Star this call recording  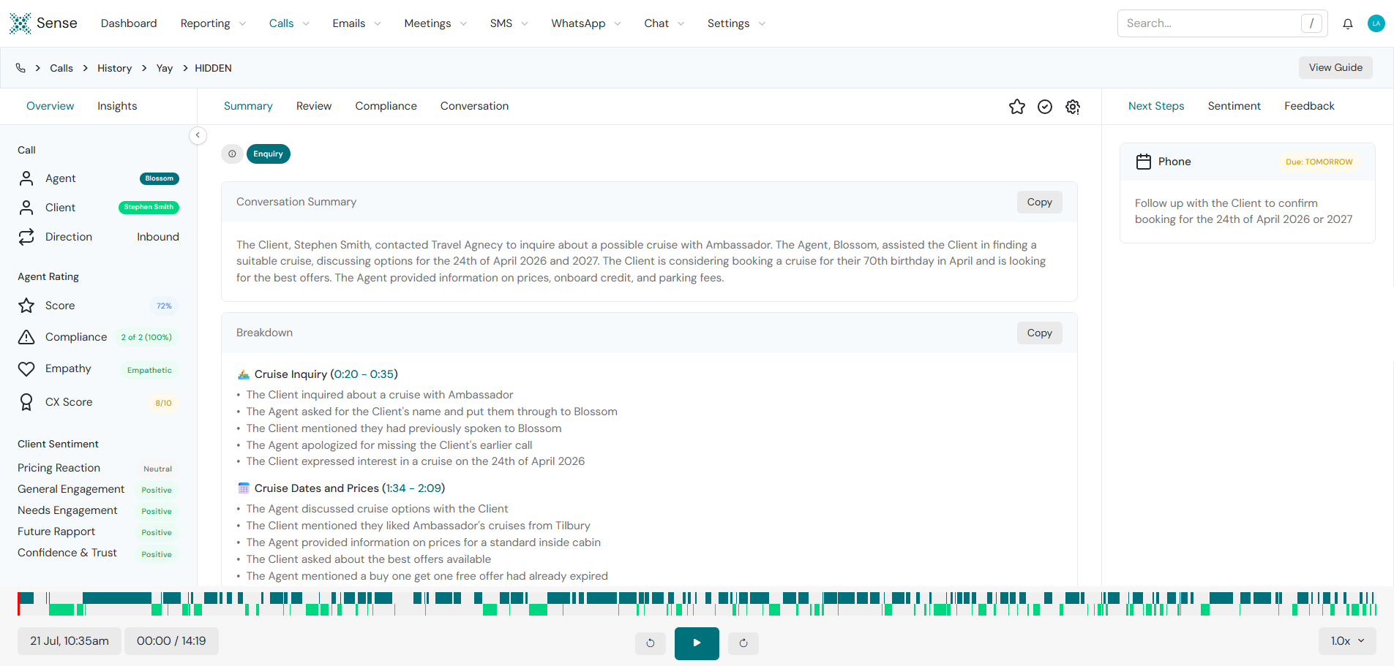(x=1016, y=107)
